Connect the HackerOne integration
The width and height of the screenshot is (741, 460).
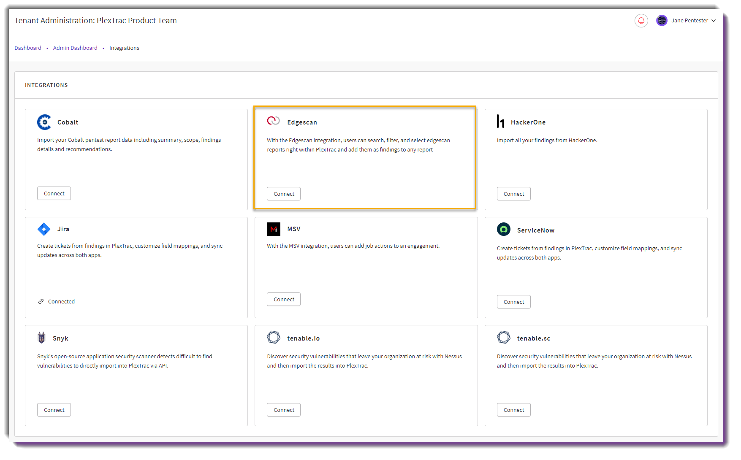click(x=514, y=194)
